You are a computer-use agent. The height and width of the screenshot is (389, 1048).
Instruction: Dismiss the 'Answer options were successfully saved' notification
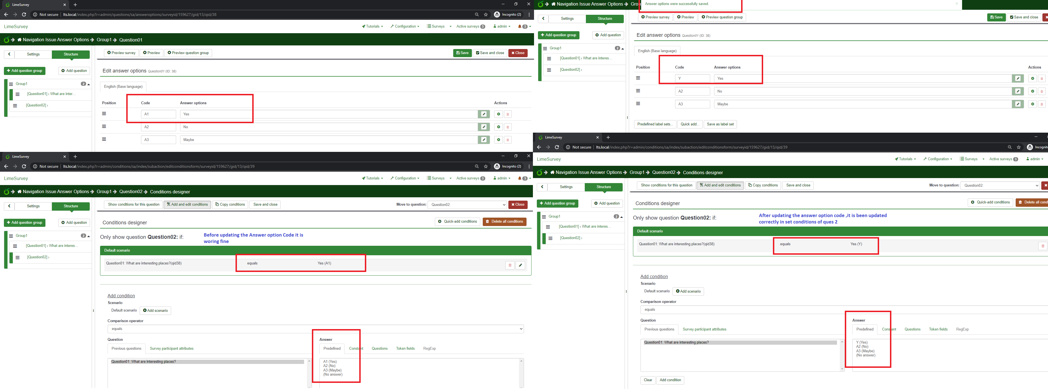pyautogui.click(x=957, y=4)
